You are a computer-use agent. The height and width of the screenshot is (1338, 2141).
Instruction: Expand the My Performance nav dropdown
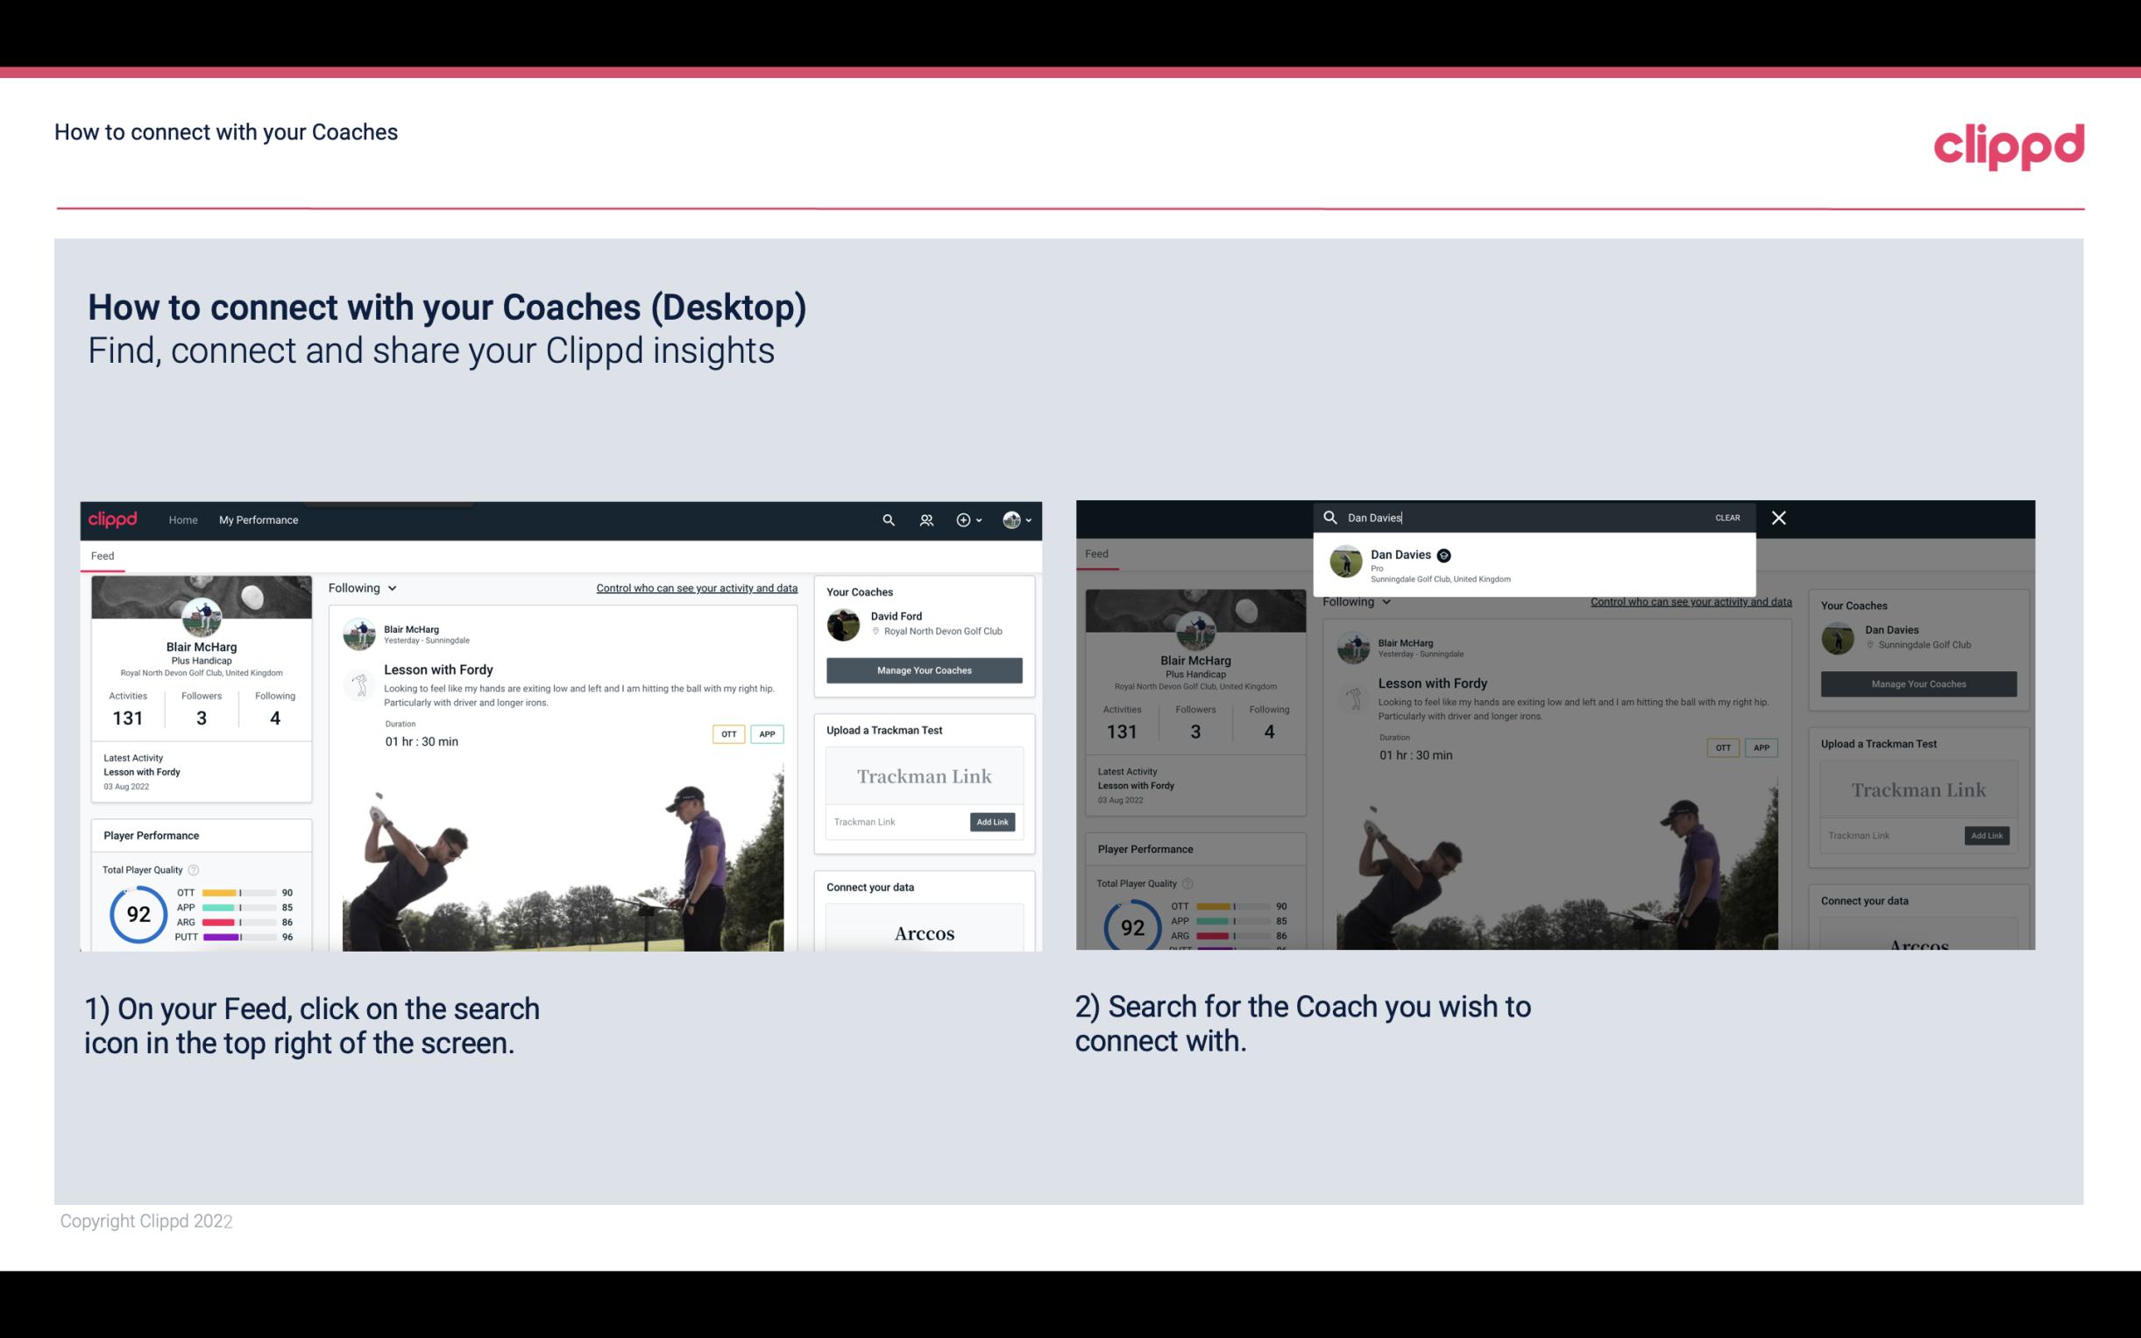(x=259, y=520)
